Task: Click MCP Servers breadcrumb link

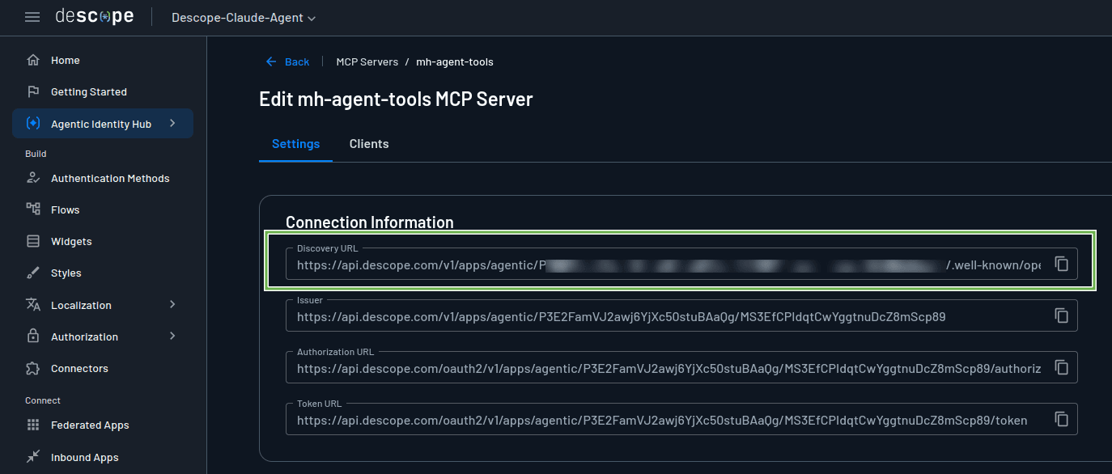Action: (x=367, y=61)
